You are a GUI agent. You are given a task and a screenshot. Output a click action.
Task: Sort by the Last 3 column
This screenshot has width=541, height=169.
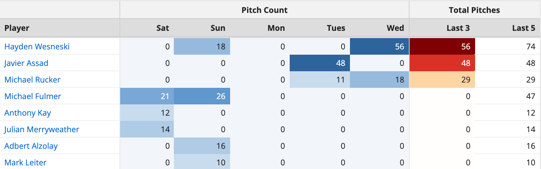click(458, 28)
